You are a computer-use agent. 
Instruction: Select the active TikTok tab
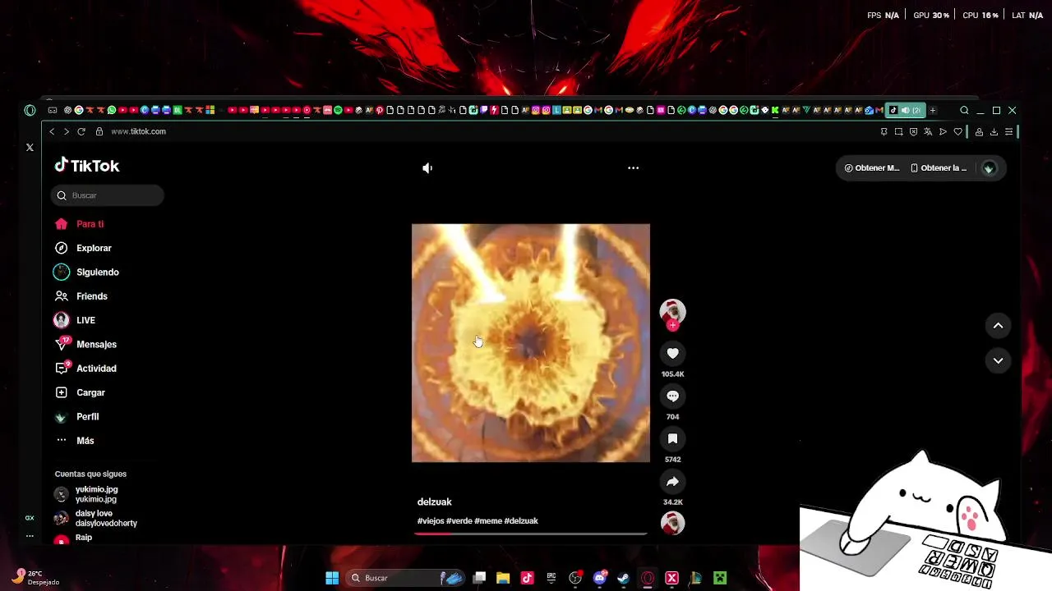[x=905, y=110]
